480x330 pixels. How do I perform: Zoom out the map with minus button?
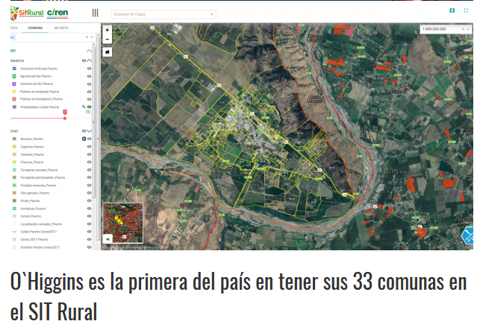pos(107,39)
